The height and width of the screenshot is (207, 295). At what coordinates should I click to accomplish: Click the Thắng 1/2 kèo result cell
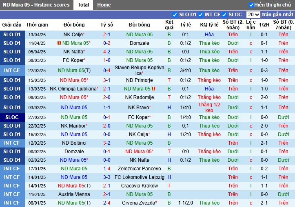pos(209,108)
